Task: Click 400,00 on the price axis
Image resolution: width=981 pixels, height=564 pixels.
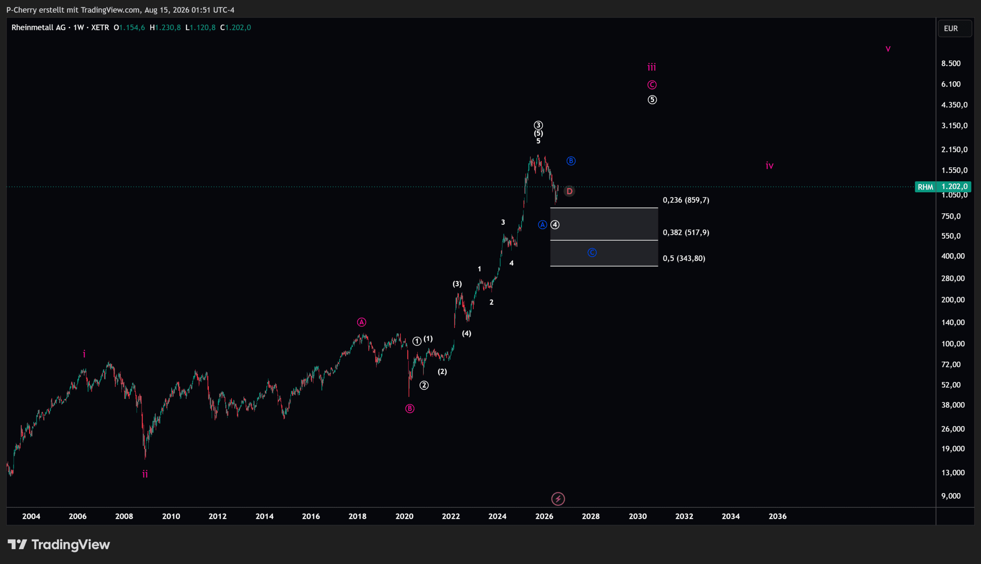Action: (x=953, y=256)
